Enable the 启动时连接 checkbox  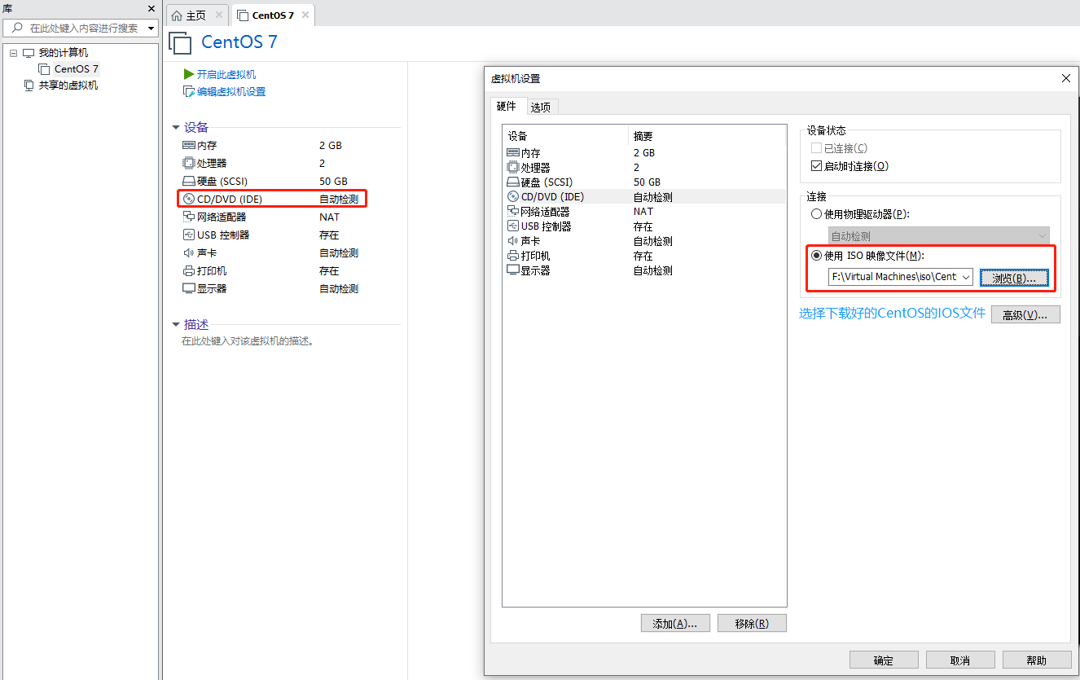[x=817, y=166]
